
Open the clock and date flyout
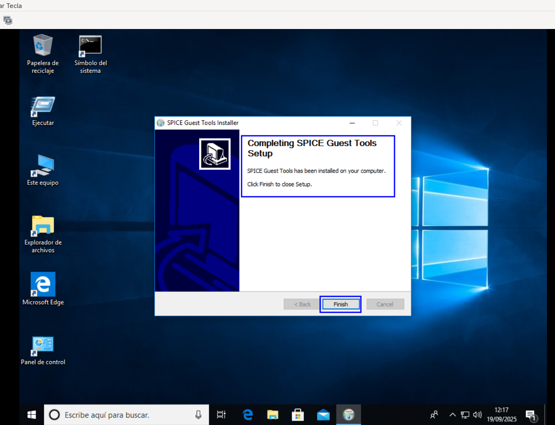click(x=502, y=414)
